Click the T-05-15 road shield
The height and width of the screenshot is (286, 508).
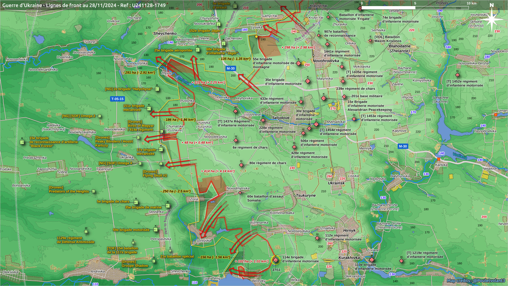pos(117,99)
